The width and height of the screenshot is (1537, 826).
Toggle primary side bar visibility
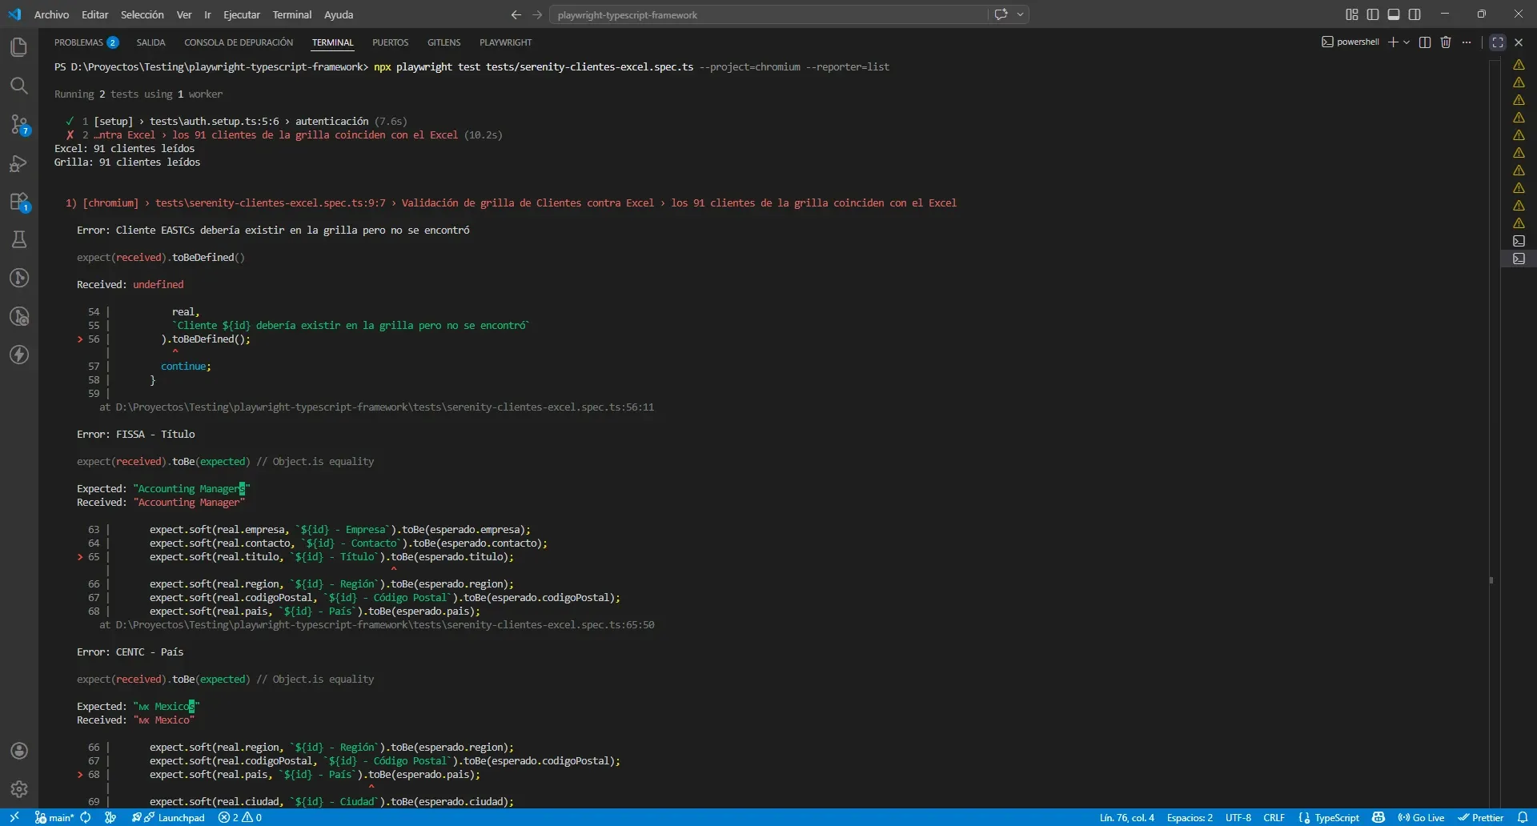point(1373,14)
